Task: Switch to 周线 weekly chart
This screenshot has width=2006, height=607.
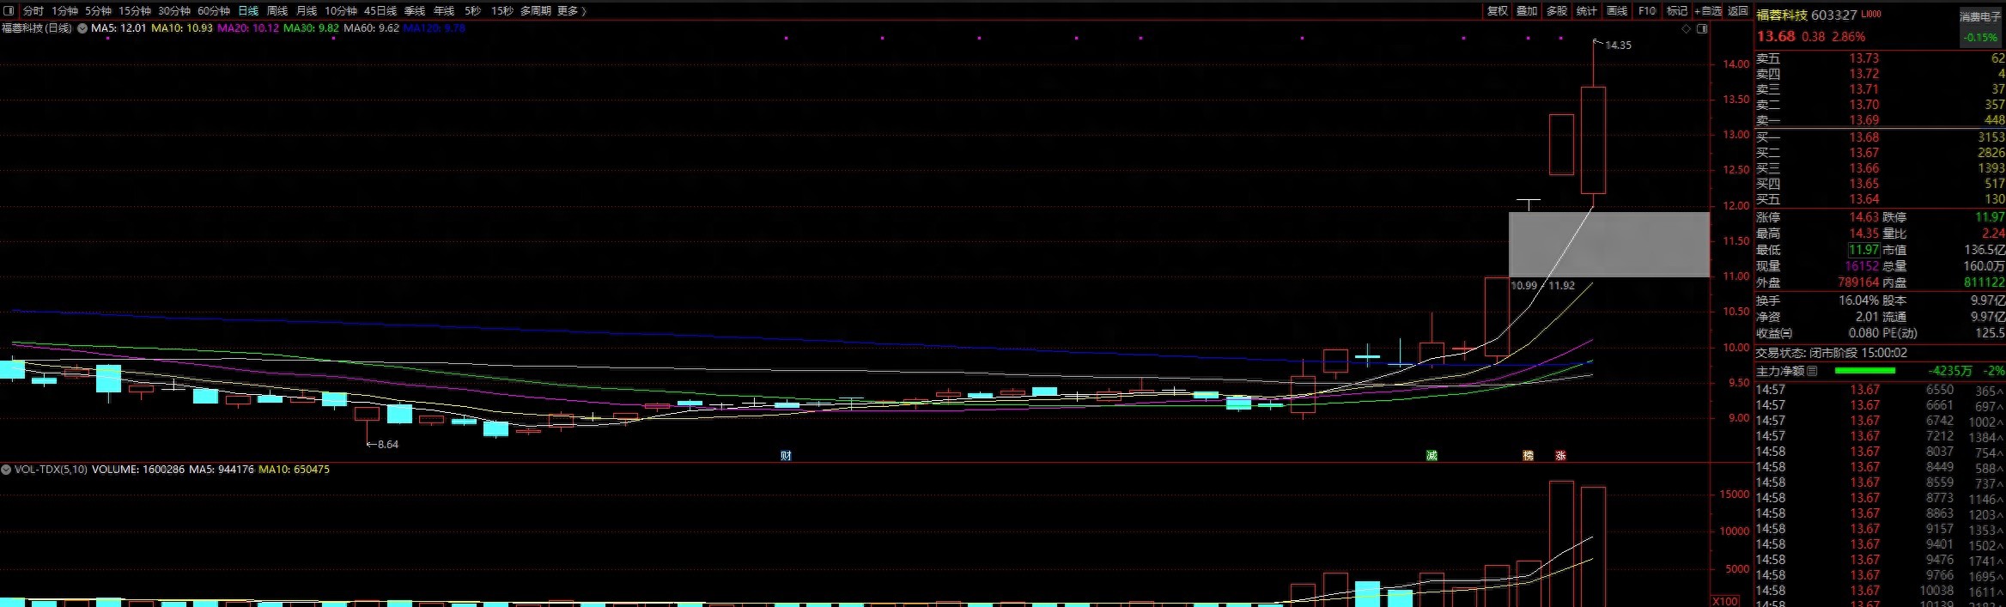Action: click(277, 11)
